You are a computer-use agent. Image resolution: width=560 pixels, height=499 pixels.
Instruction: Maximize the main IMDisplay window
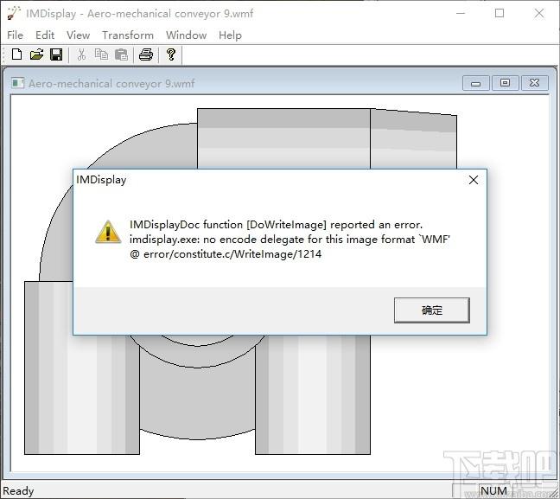[x=500, y=14]
